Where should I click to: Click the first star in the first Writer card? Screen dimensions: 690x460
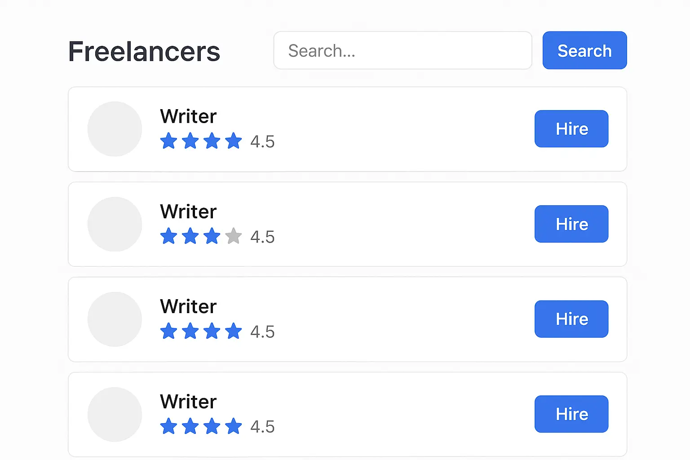pos(168,141)
